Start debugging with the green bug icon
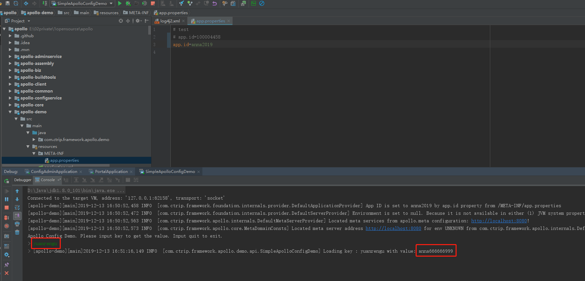Image resolution: width=585 pixels, height=281 pixels. pos(128,3)
